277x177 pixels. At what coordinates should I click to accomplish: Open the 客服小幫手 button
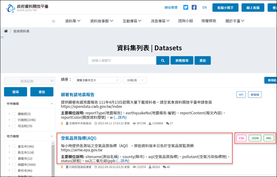[x=225, y=8]
